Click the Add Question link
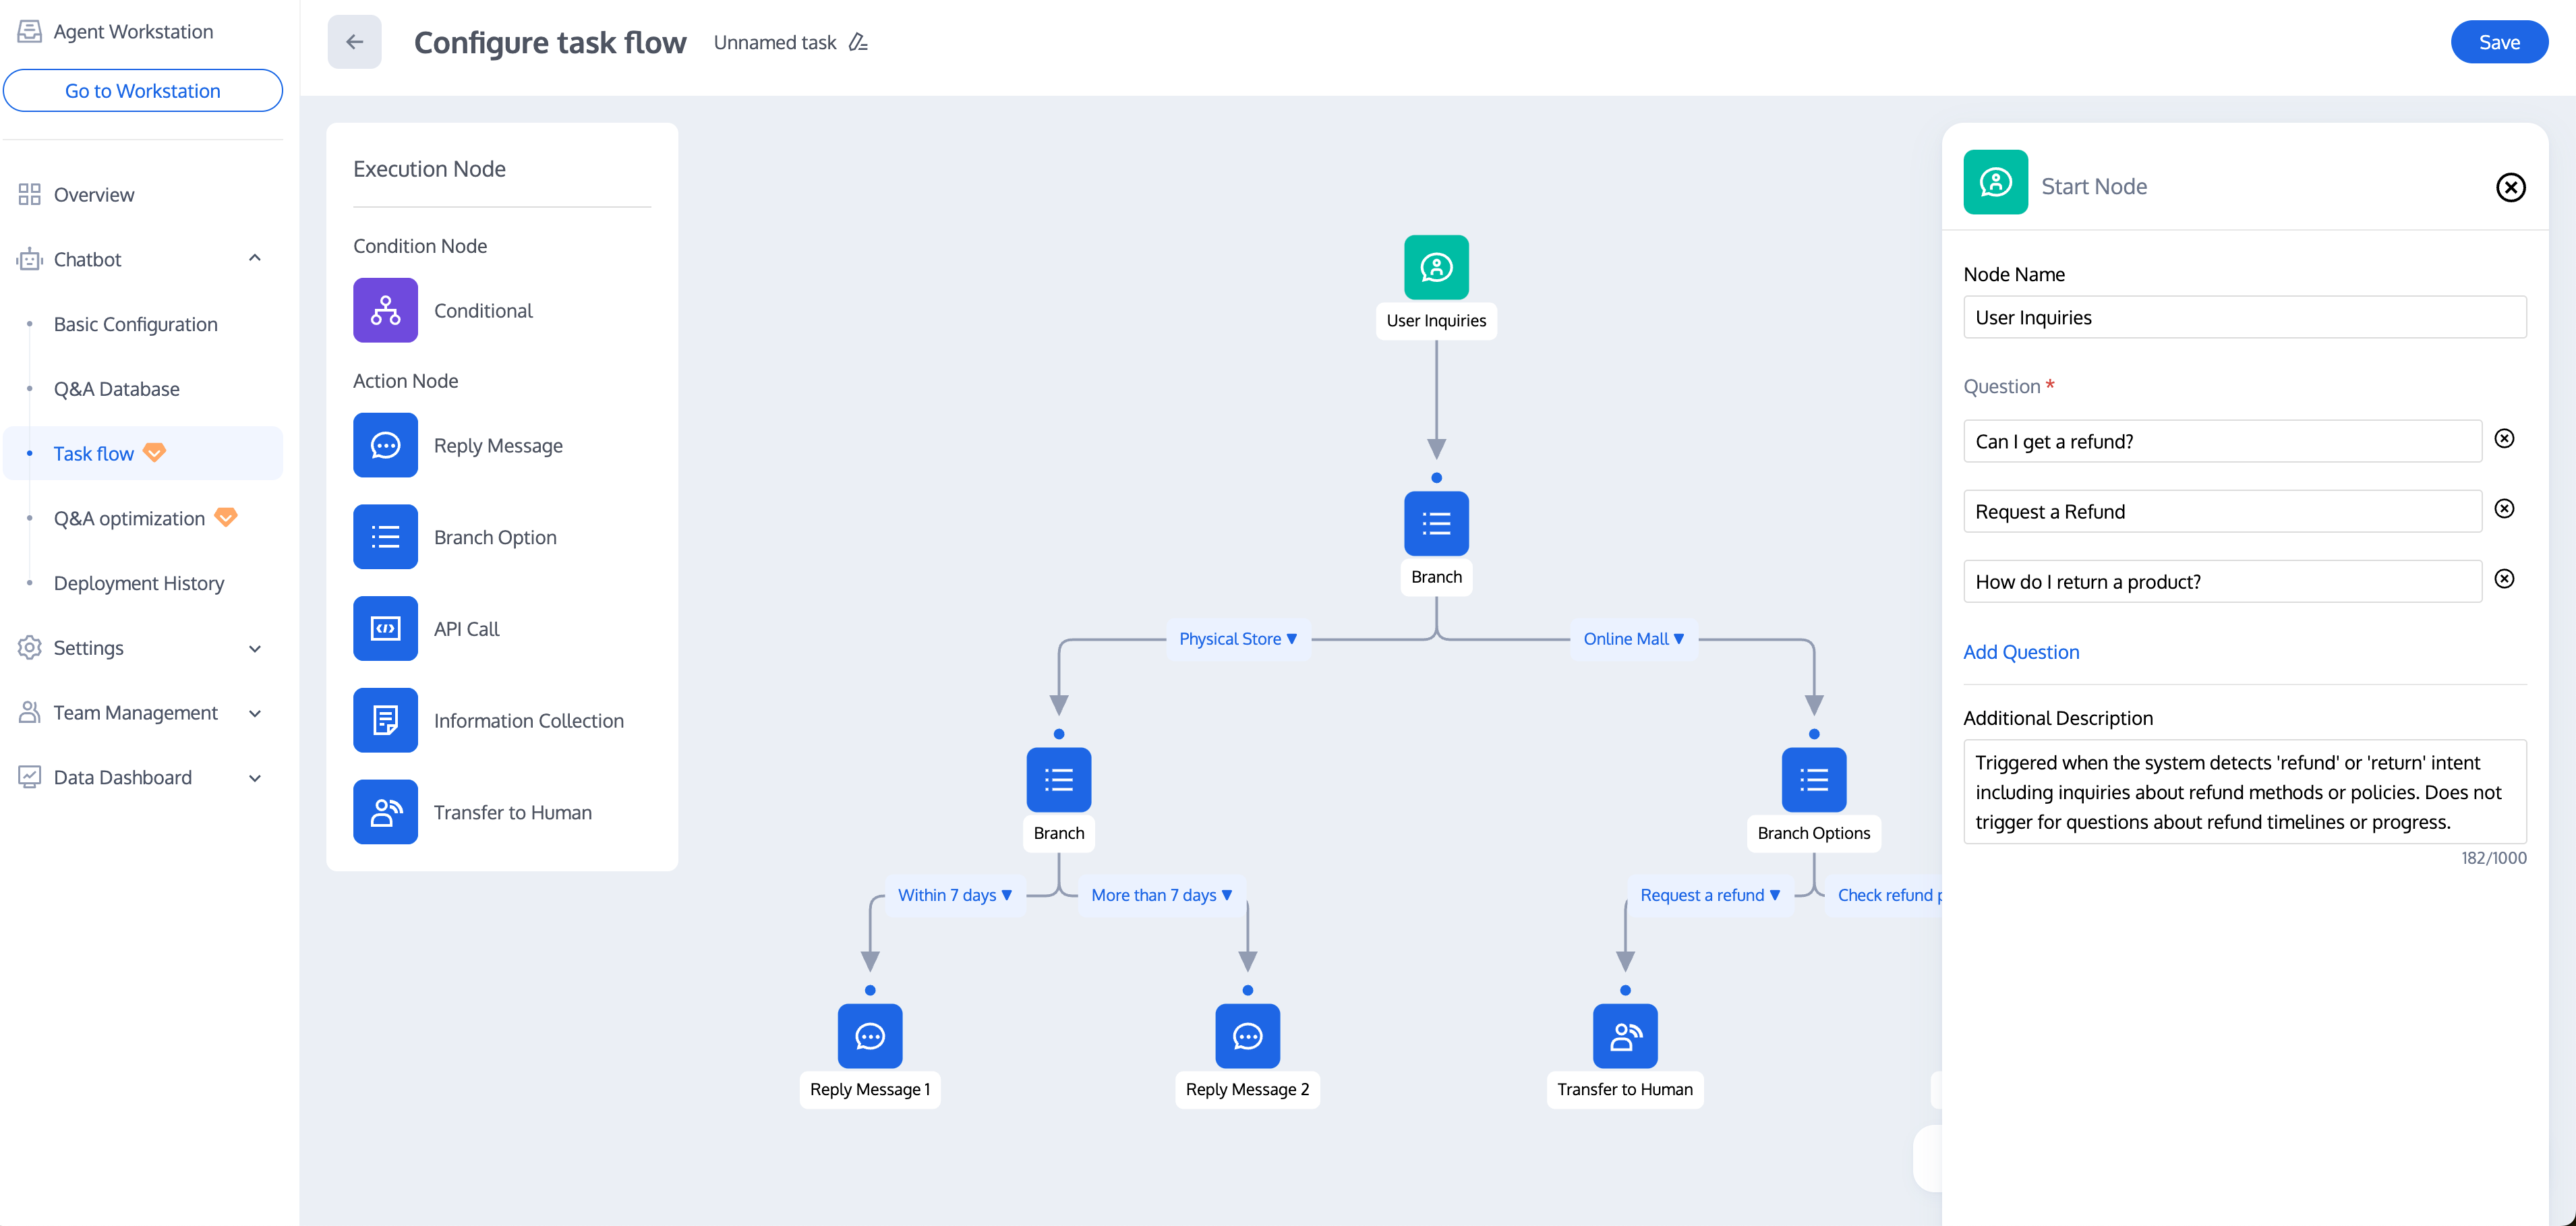This screenshot has height=1226, width=2576. point(2020,652)
